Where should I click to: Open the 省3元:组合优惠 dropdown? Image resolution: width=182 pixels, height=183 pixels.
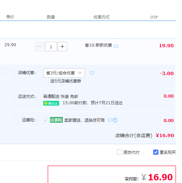tap(64, 73)
